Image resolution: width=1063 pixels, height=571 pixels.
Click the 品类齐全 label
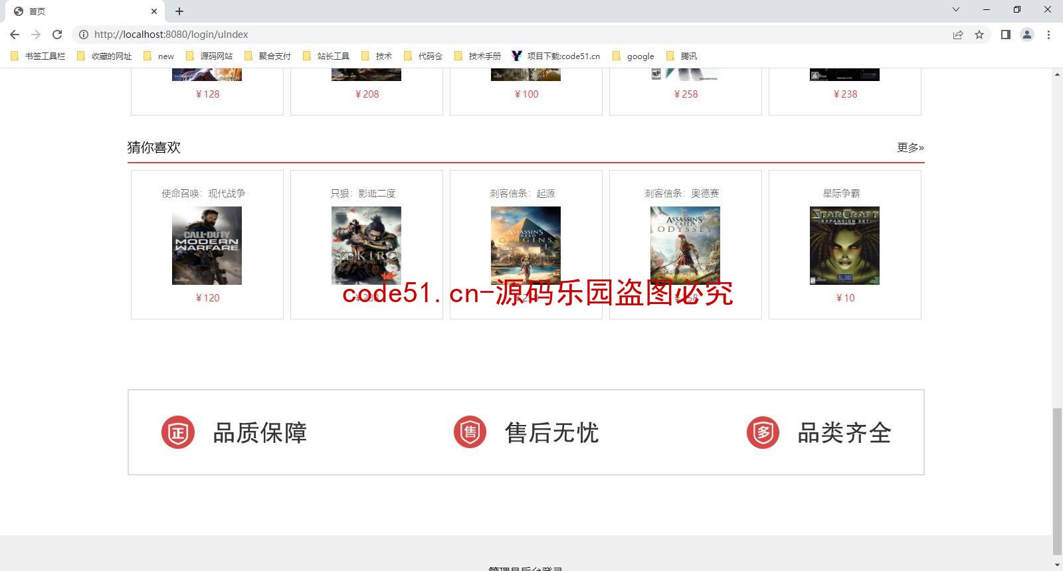coord(844,433)
